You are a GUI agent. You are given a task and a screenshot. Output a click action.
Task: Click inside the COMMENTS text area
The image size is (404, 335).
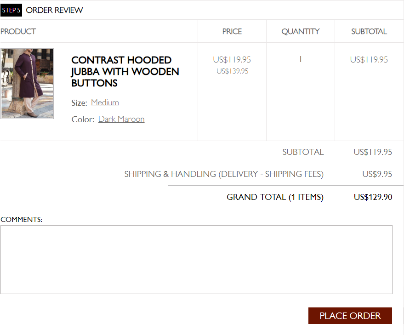pyautogui.click(x=197, y=259)
